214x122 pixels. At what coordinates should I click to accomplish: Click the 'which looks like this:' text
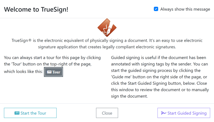(23, 71)
